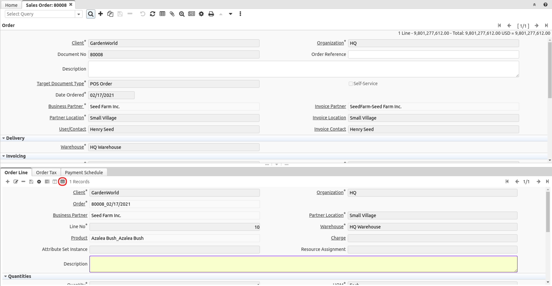Click the Find record magnifier icon

(91, 14)
